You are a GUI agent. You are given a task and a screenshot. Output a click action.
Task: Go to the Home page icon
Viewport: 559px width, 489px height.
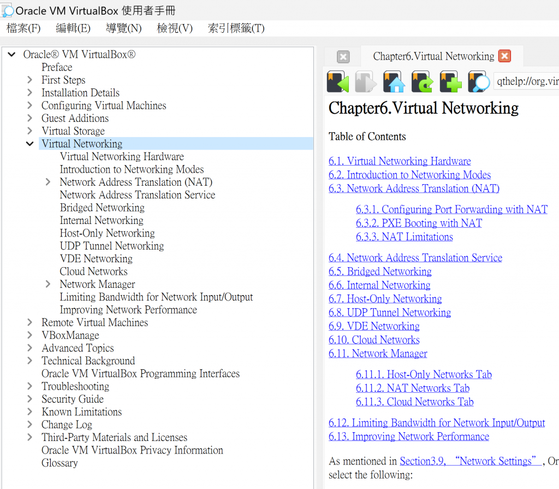pos(394,82)
